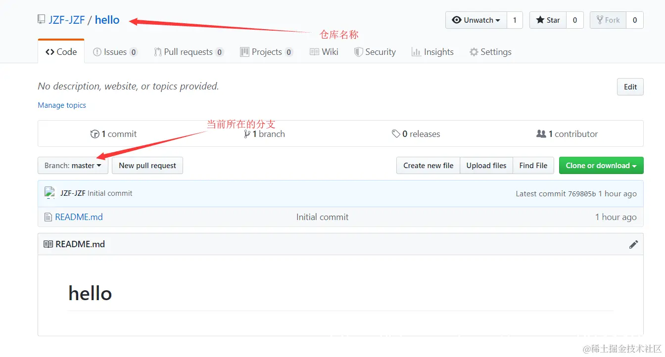The width and height of the screenshot is (665, 357).
Task: Click the commit history clock icon
Action: pos(95,134)
